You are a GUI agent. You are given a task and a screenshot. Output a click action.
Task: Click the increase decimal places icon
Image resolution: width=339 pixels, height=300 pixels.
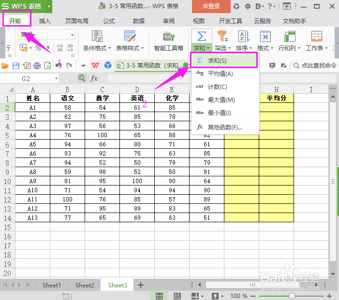59,48
